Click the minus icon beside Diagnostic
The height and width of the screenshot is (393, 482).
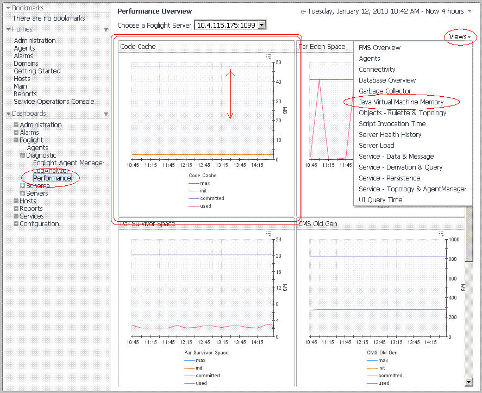(22, 155)
